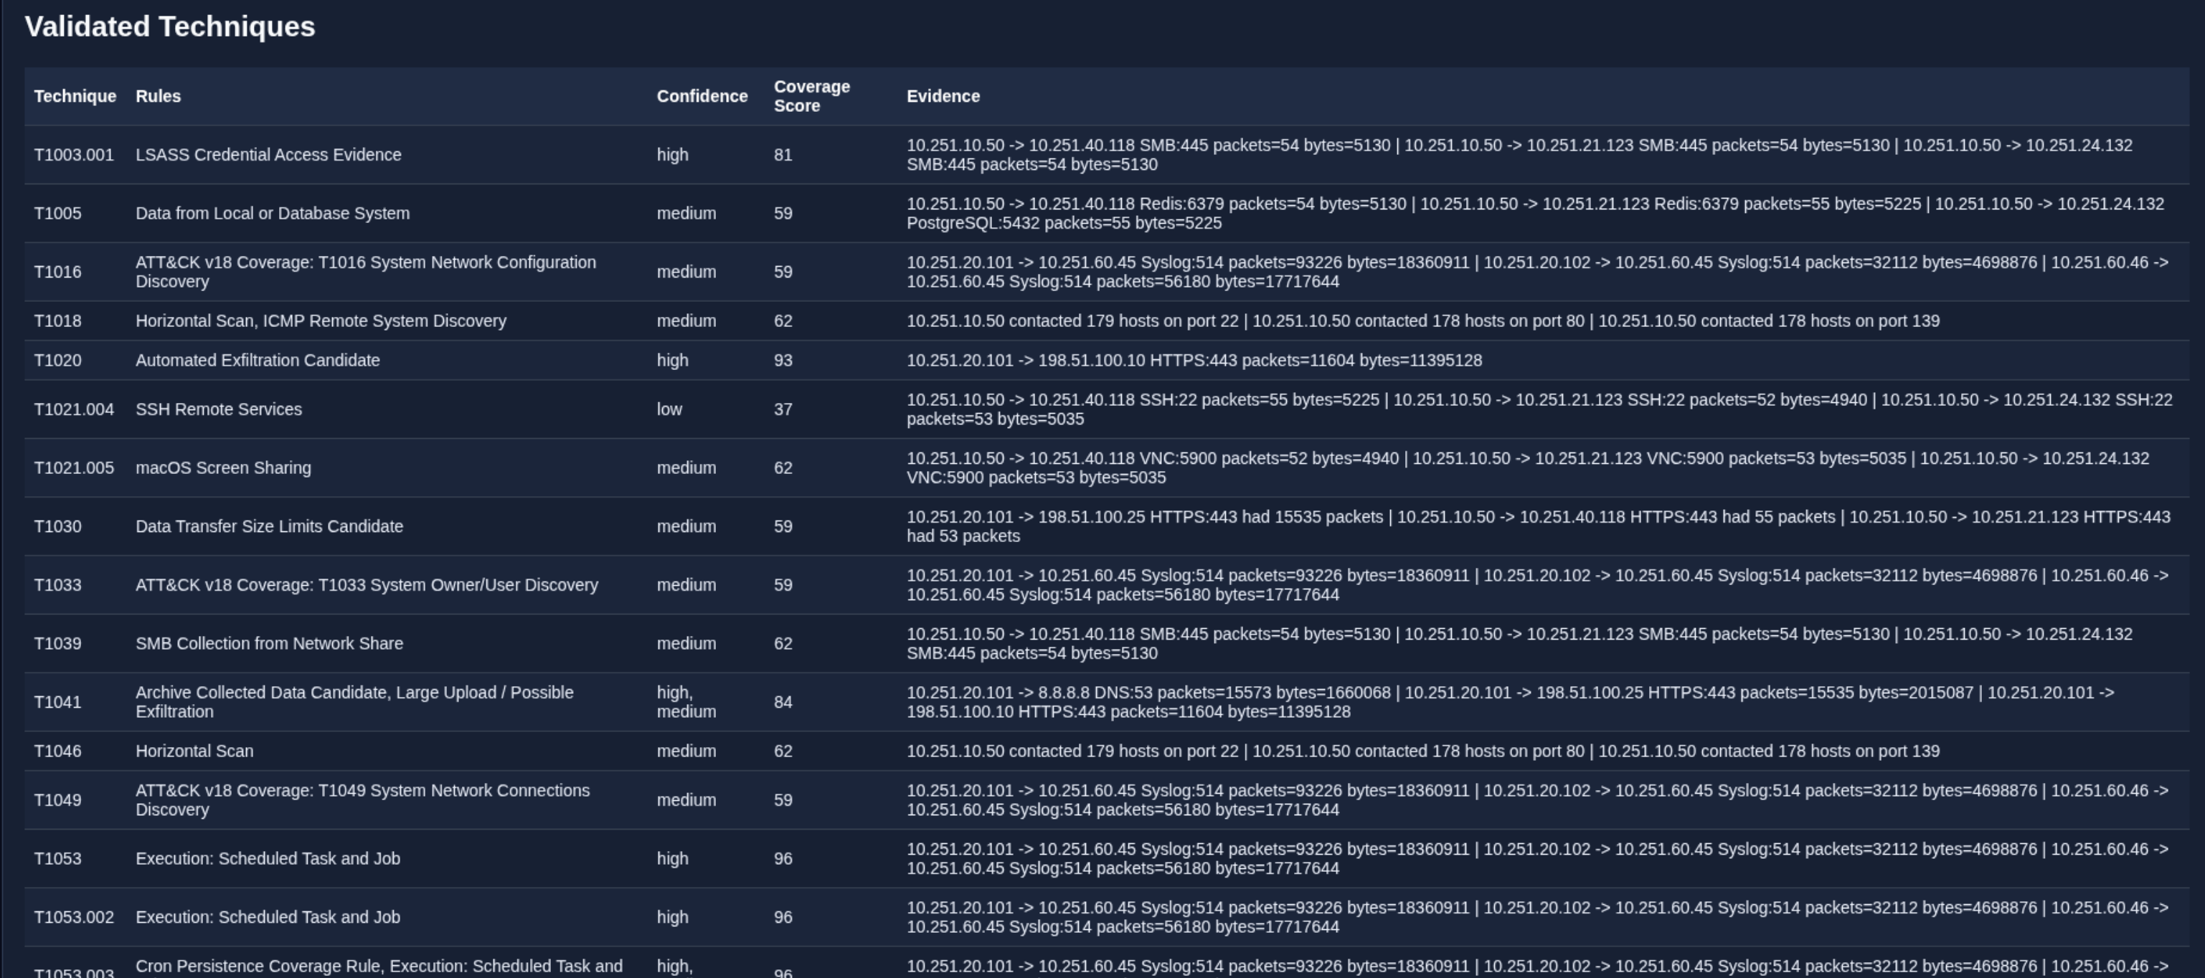Click T1018 evidence about hosts contacted
This screenshot has height=978, width=2205.
click(1422, 321)
